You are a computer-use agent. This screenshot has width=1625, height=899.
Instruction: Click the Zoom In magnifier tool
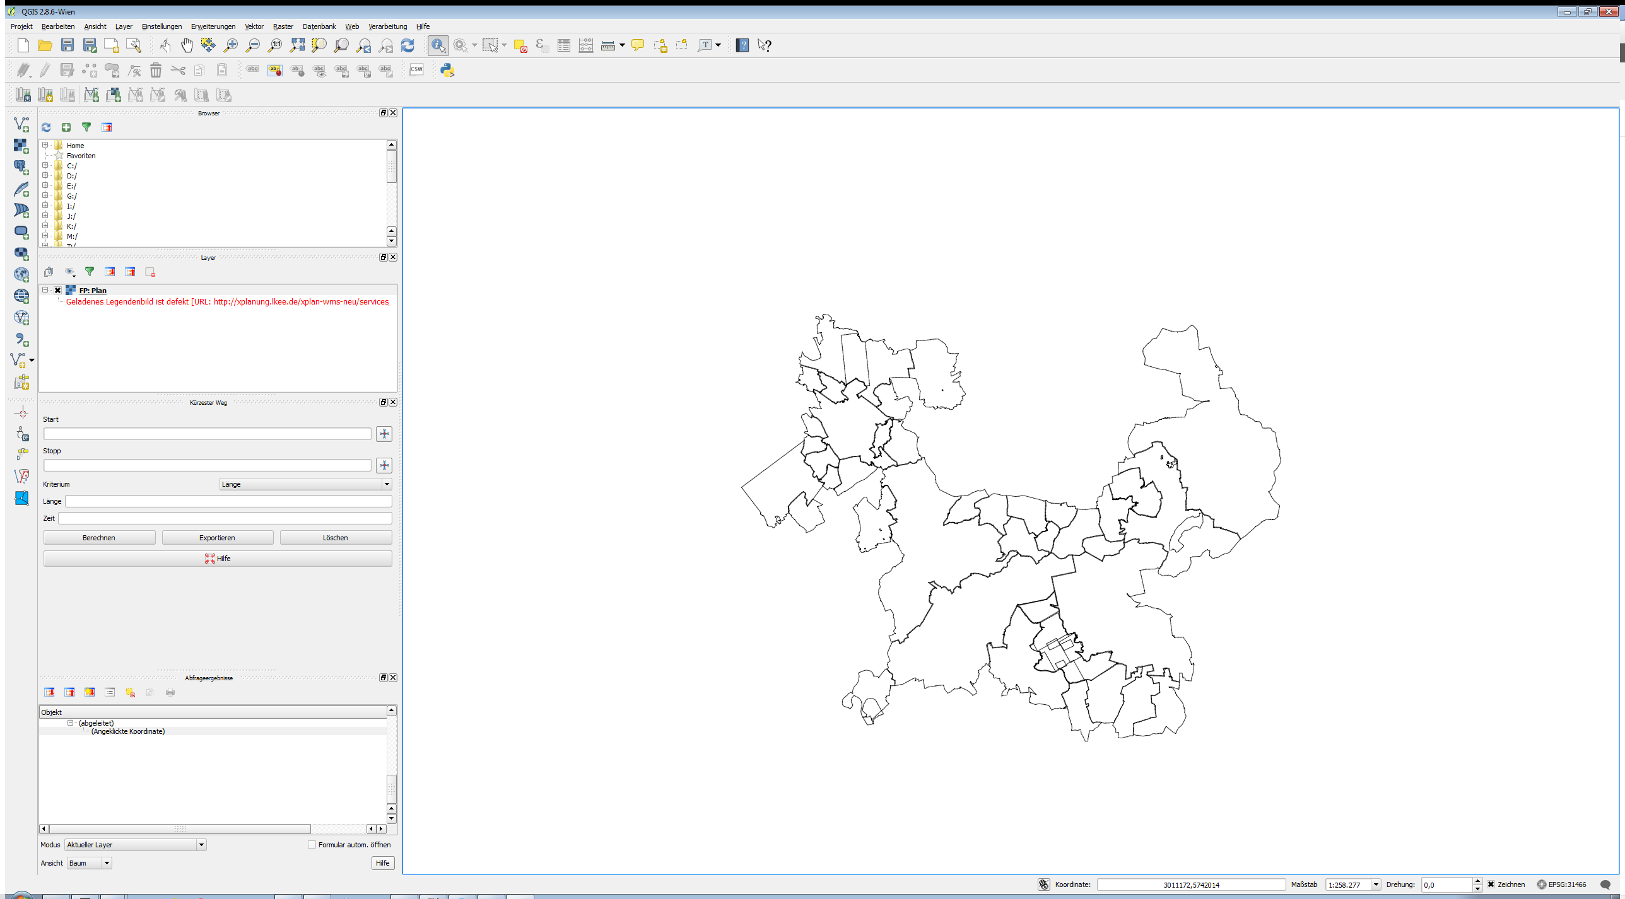(x=231, y=45)
